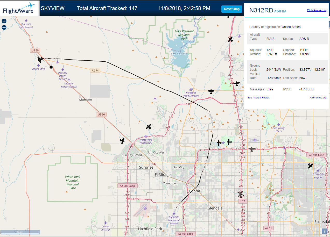Click the Surprise city label
Viewport: 330px width, 237px height.
point(146,167)
